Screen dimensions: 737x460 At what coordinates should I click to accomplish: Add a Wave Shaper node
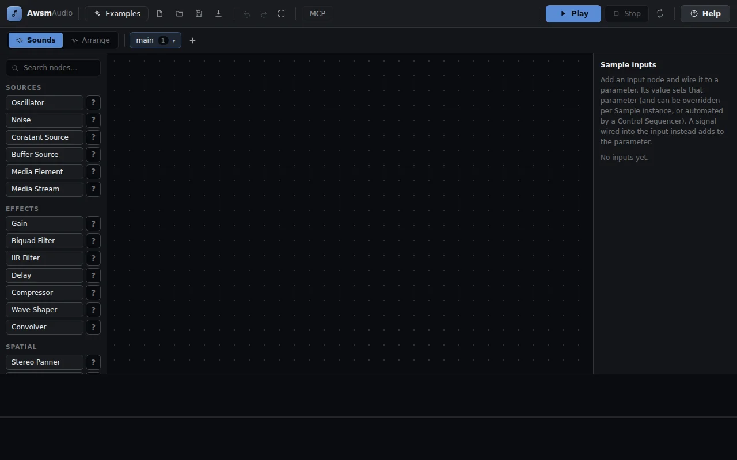(44, 310)
